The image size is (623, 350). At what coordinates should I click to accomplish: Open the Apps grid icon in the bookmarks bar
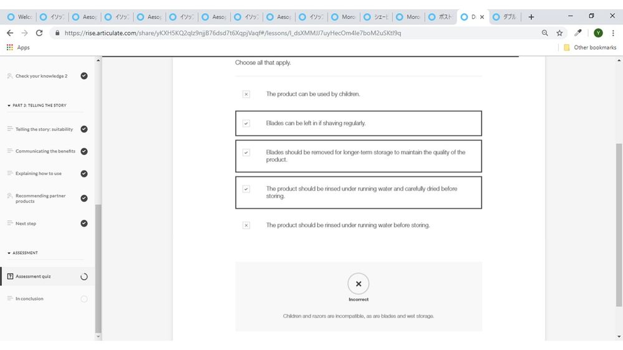coord(10,47)
